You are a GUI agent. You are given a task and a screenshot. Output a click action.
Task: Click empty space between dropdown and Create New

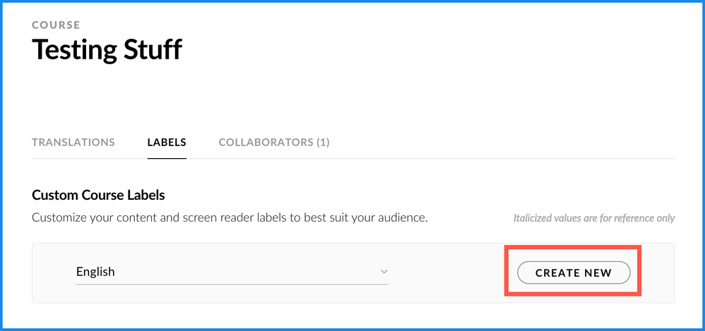(x=445, y=272)
